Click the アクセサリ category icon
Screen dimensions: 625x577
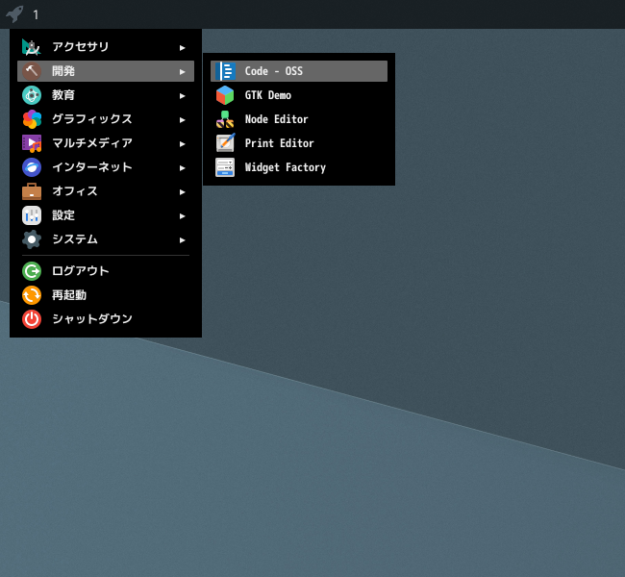[32, 47]
